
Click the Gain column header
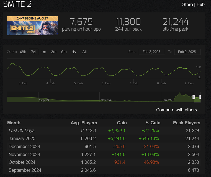[122, 123]
